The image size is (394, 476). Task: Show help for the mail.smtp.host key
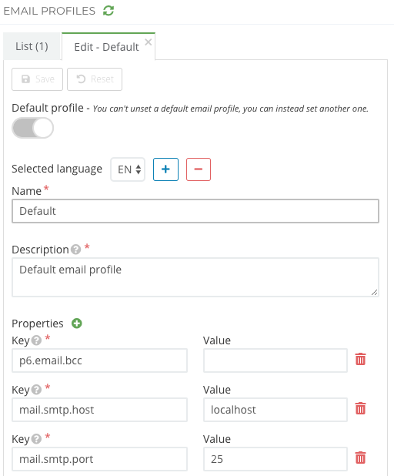36,390
